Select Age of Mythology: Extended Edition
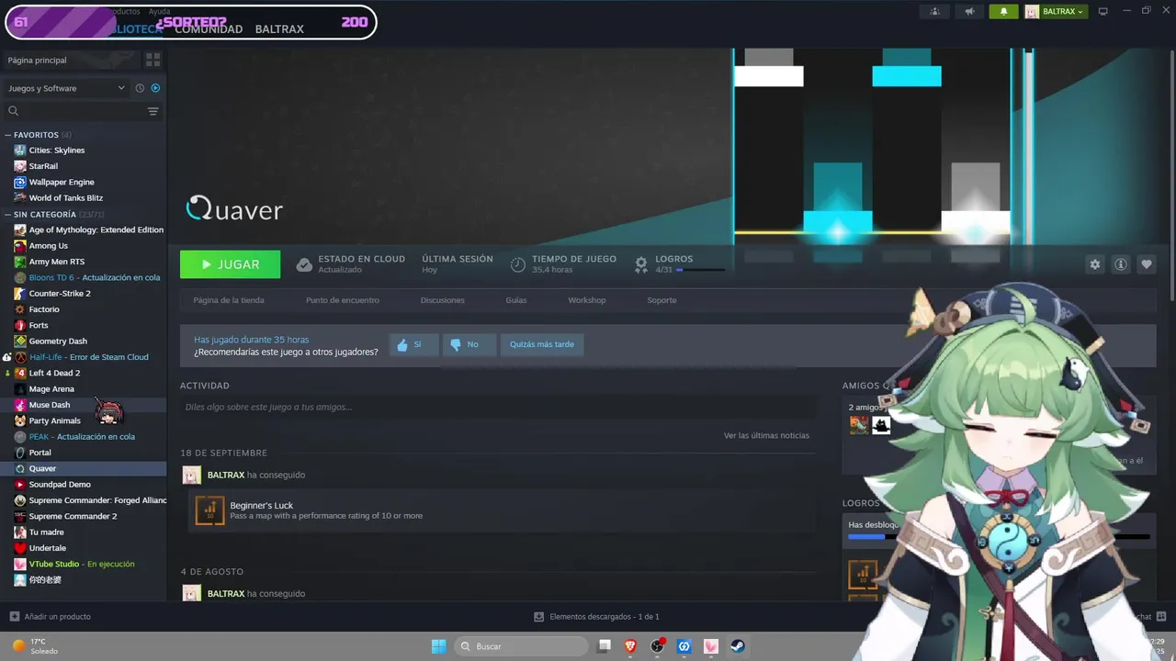 click(x=96, y=230)
